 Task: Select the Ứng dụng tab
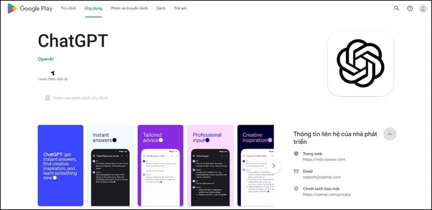(x=93, y=8)
